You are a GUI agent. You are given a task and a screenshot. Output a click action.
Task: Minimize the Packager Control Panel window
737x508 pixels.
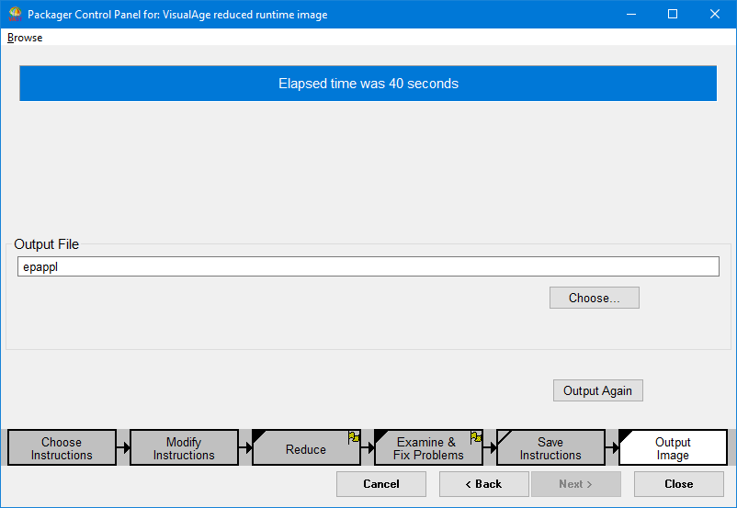click(x=630, y=15)
